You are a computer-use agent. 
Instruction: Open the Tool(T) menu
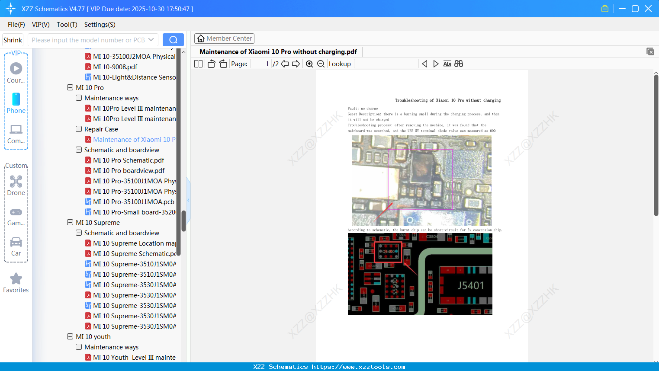tap(67, 25)
